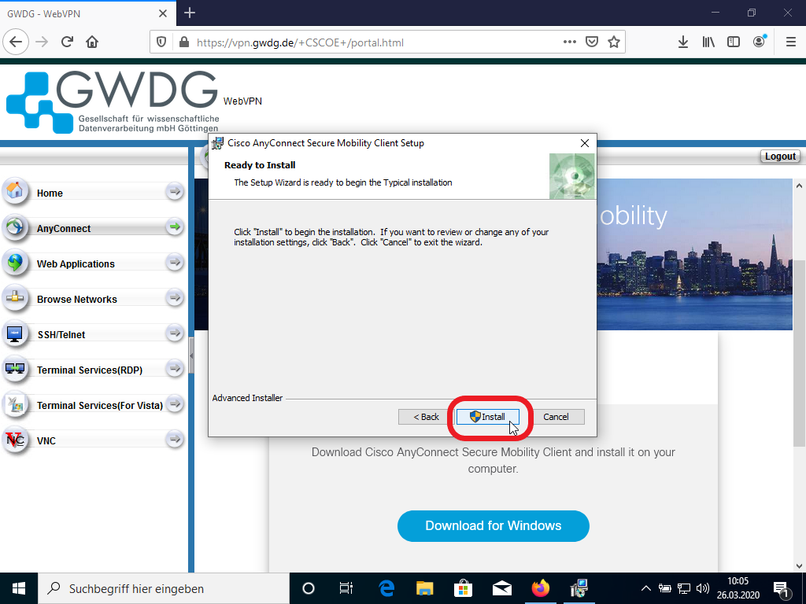The height and width of the screenshot is (604, 806).
Task: Open Firefox downloads toolbar icon
Action: [682, 42]
